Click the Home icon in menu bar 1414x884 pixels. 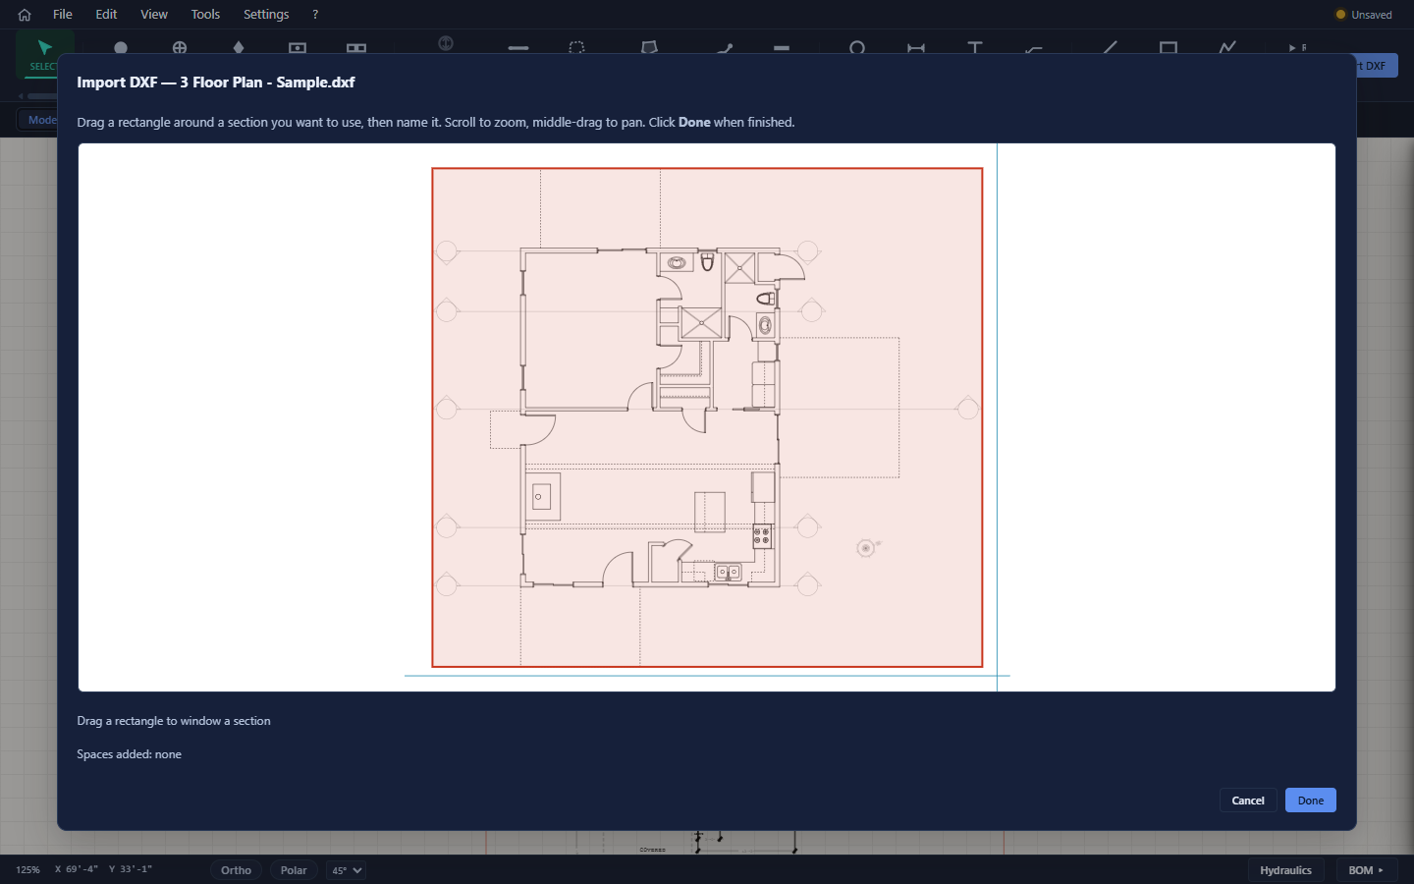coord(25,15)
